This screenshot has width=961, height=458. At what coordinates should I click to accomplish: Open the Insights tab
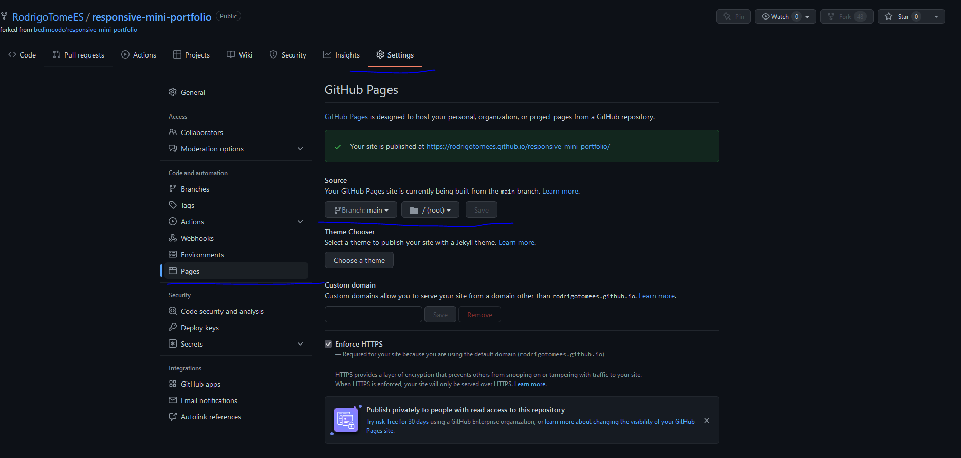(341, 55)
